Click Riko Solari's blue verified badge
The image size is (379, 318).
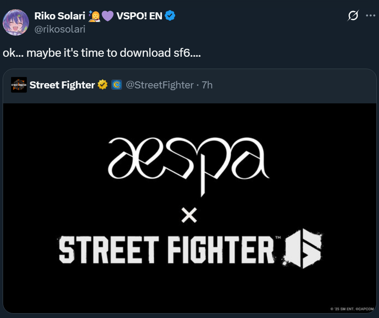tap(170, 16)
